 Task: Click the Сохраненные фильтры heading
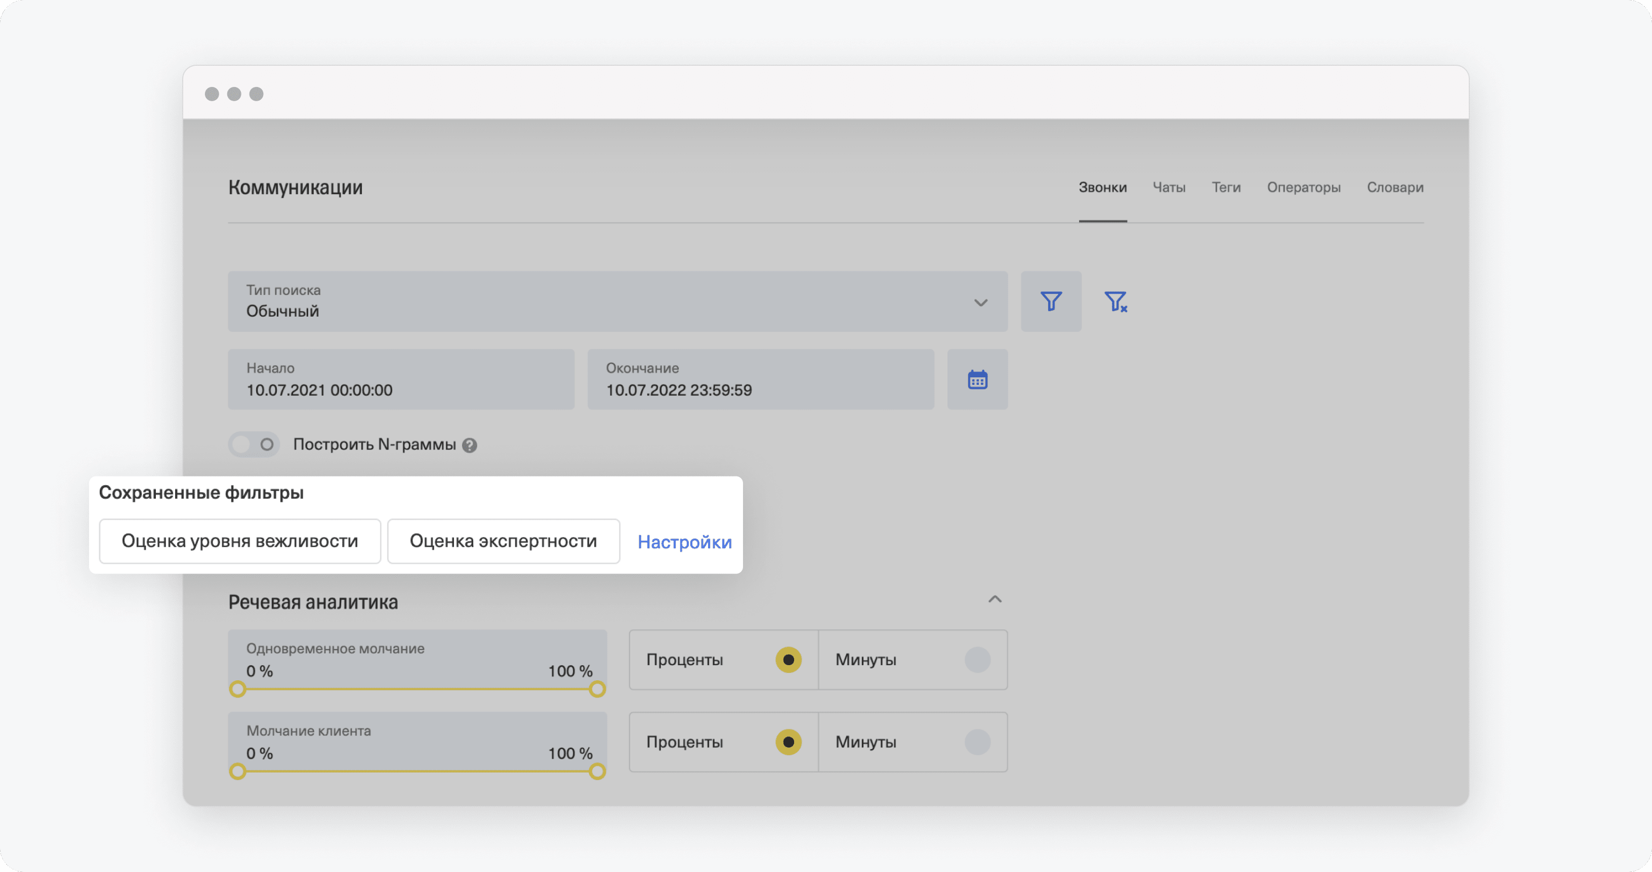[x=201, y=493]
